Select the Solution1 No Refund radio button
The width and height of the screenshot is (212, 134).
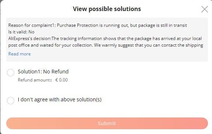pyautogui.click(x=11, y=73)
